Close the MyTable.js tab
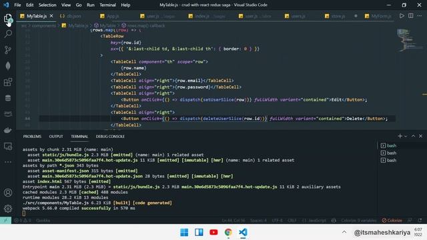 [51, 16]
